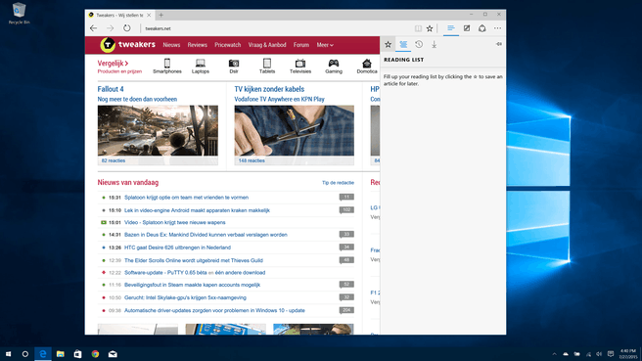Open Gerucht: Intel Skylake-gpu's article
Viewport: 642px width, 361px height.
tap(186, 297)
